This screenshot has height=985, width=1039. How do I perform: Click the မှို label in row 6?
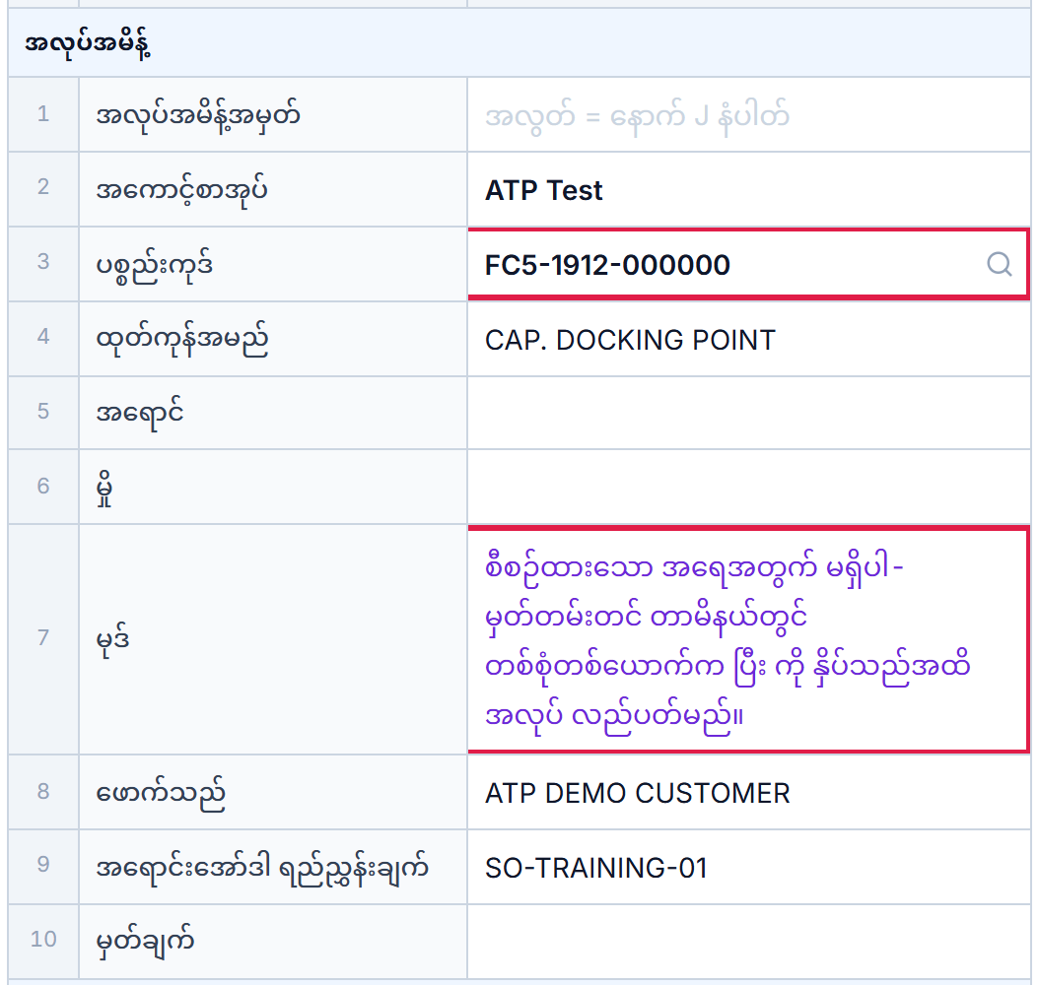click(x=104, y=488)
